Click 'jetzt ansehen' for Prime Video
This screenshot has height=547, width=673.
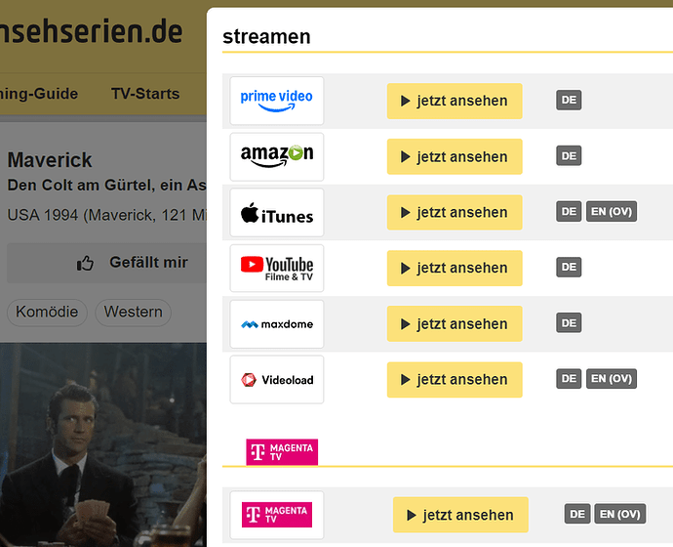(x=455, y=101)
